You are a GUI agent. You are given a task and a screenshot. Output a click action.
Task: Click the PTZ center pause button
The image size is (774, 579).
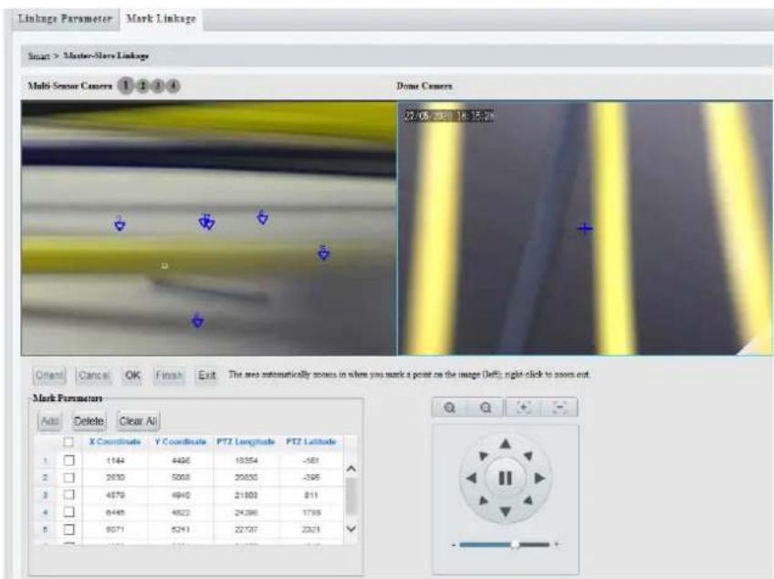(x=505, y=478)
